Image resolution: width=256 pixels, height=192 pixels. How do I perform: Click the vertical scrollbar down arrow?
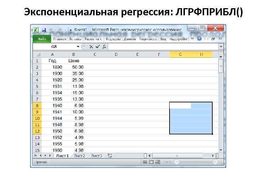tap(221, 150)
